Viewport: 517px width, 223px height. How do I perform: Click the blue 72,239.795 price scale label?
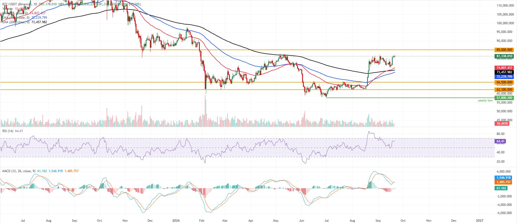tap(504, 77)
